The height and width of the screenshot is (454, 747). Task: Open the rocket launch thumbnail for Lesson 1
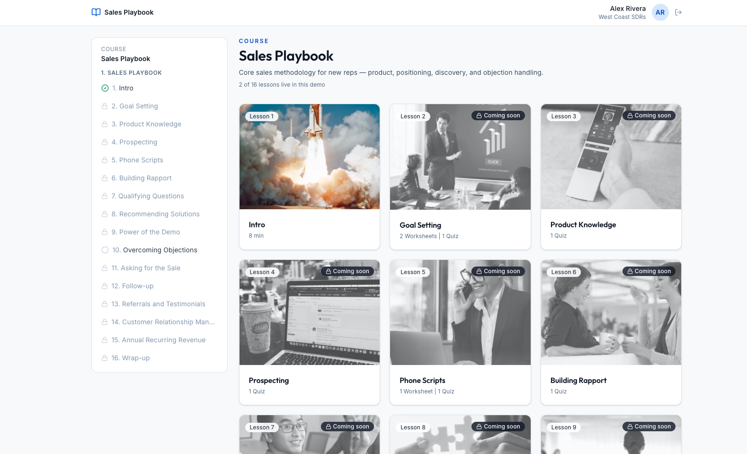310,157
